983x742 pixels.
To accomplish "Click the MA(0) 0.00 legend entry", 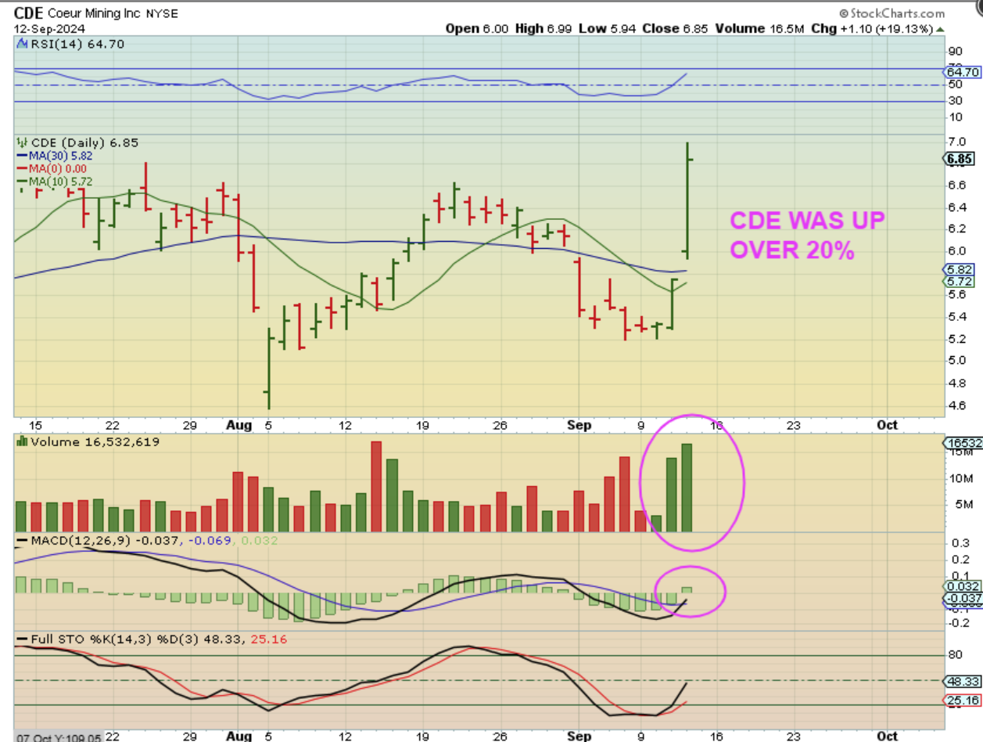I will coord(58,168).
